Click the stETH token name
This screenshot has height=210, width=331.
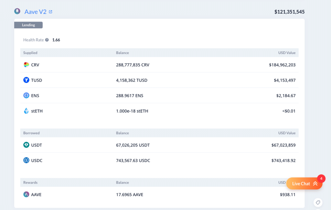click(x=37, y=111)
